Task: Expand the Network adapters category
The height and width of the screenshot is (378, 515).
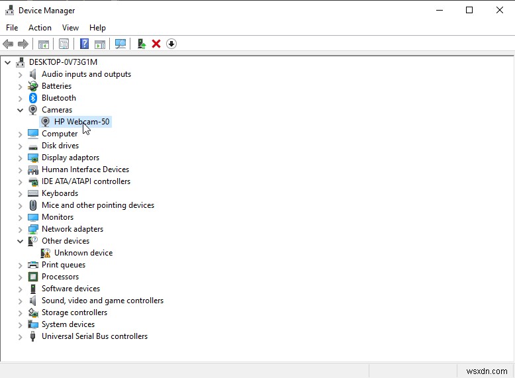Action: point(20,229)
